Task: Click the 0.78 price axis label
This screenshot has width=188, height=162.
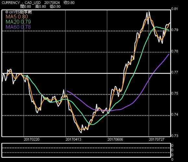Action: tap(174, 51)
